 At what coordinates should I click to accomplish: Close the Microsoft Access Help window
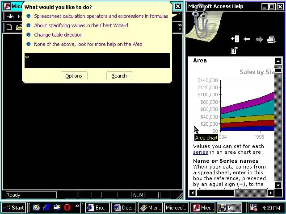pyautogui.click(x=280, y=7)
